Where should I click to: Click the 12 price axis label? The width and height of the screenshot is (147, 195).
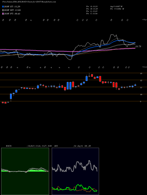[x=141, y=81]
